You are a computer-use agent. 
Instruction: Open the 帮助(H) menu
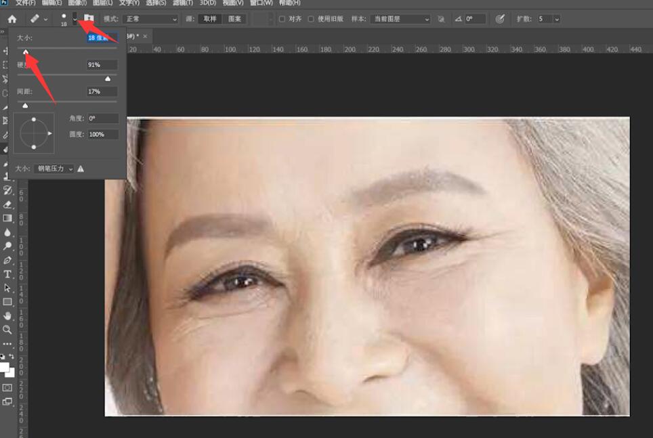(289, 3)
